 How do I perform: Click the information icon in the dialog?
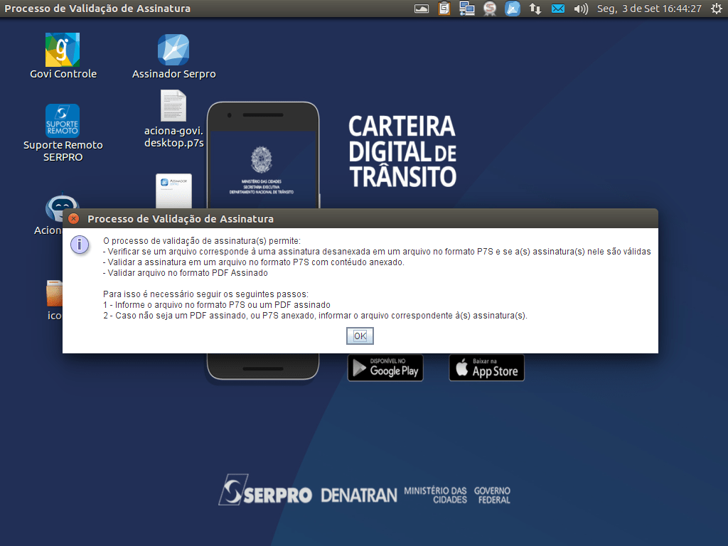pos(80,245)
